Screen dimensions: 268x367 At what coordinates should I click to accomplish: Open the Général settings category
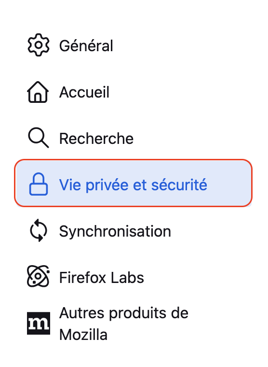pos(86,45)
